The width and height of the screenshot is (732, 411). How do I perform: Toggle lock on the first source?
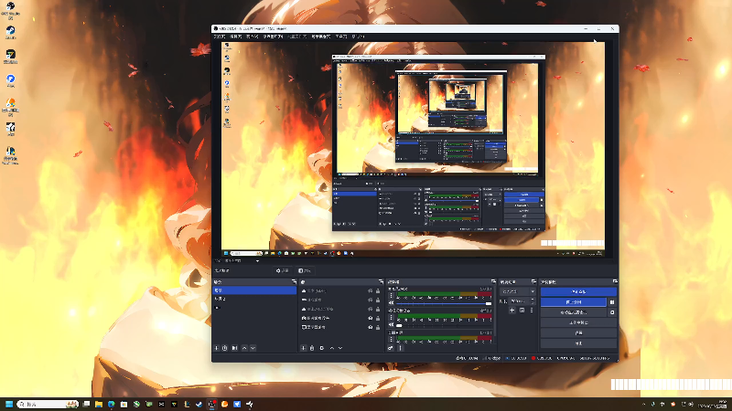(378, 290)
